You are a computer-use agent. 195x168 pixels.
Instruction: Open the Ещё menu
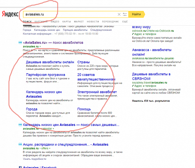pos(125,21)
